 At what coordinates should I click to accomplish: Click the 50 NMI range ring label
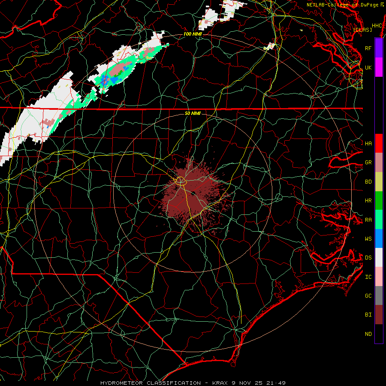tap(193, 113)
